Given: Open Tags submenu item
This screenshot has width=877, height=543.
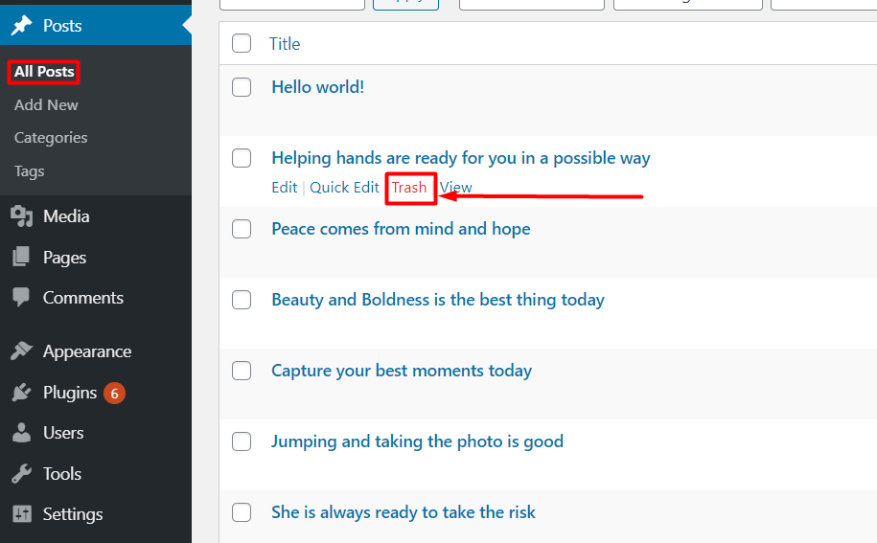Looking at the screenshot, I should tap(29, 171).
